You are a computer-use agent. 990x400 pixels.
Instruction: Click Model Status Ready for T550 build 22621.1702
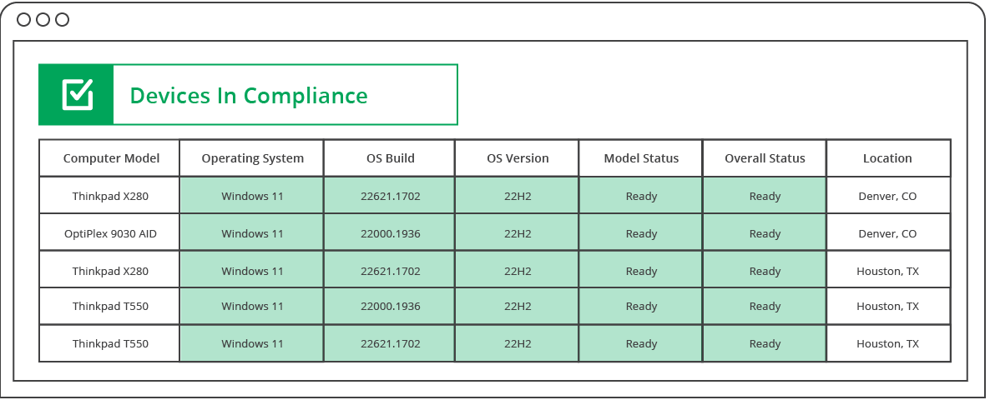(641, 343)
